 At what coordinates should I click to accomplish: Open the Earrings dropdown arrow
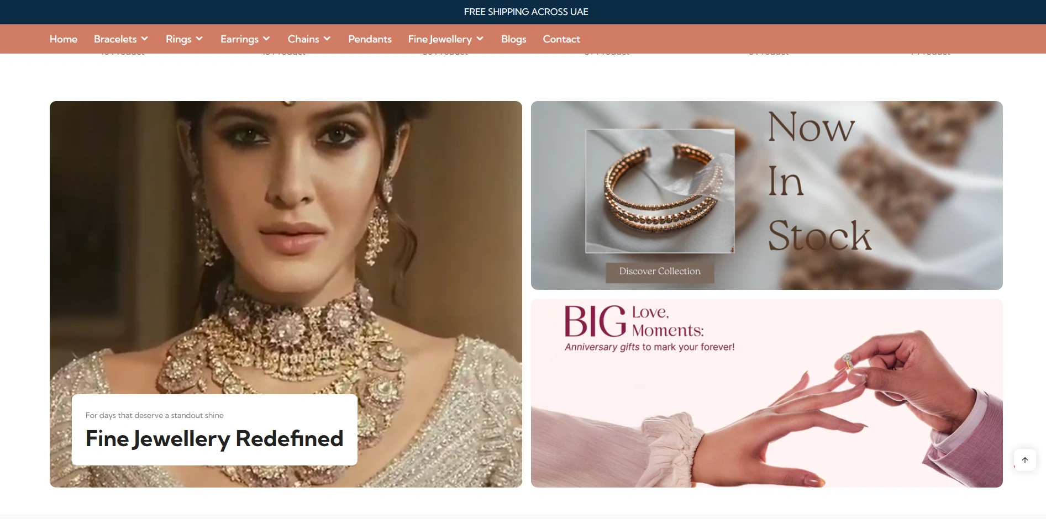coord(266,39)
